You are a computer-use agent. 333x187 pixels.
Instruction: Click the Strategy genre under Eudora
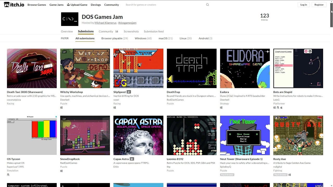225,104
